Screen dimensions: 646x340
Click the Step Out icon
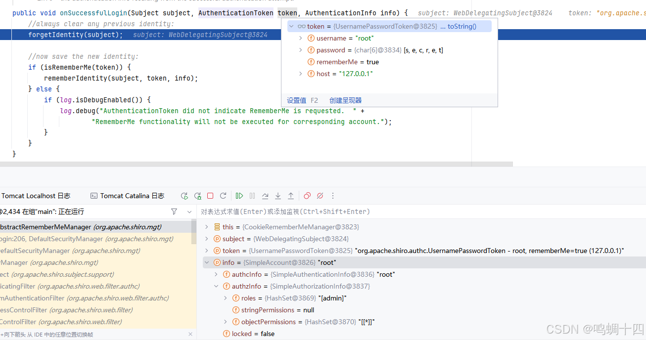point(291,196)
